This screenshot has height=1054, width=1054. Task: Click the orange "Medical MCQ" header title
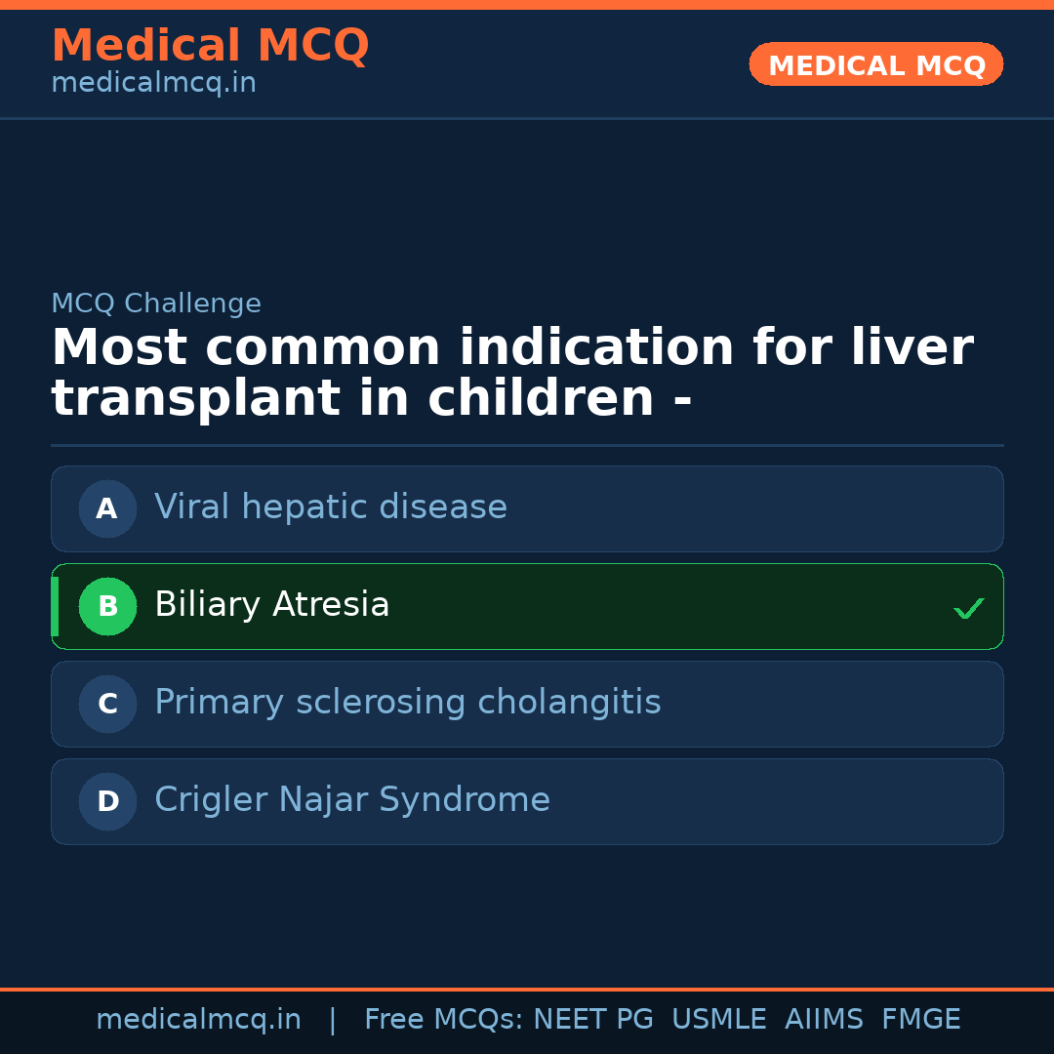click(x=210, y=46)
